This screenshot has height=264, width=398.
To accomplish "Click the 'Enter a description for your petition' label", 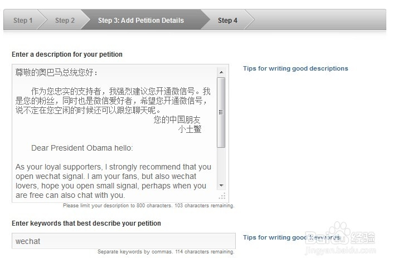I will pos(67,54).
